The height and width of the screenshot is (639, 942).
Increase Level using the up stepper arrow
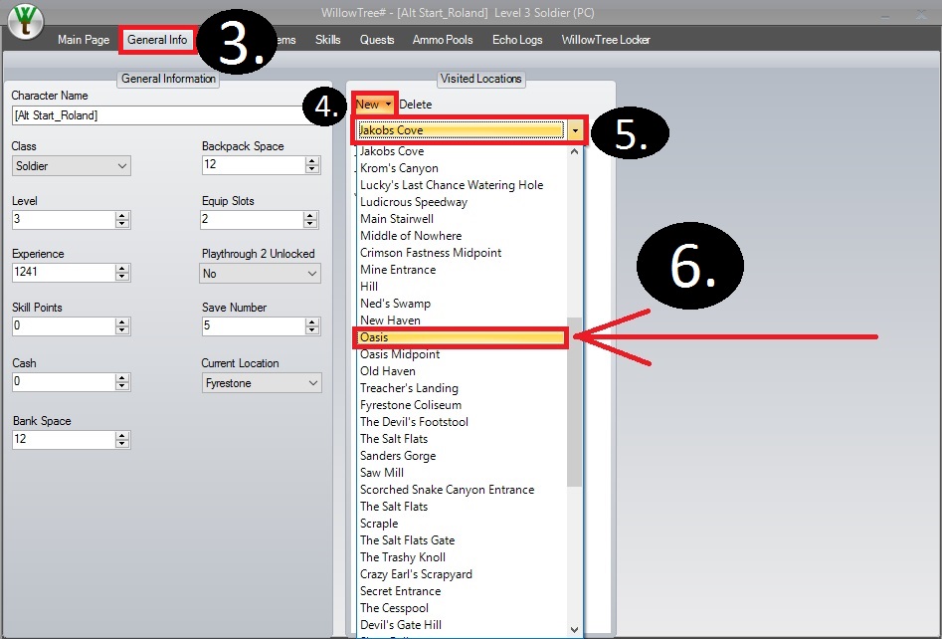click(122, 215)
